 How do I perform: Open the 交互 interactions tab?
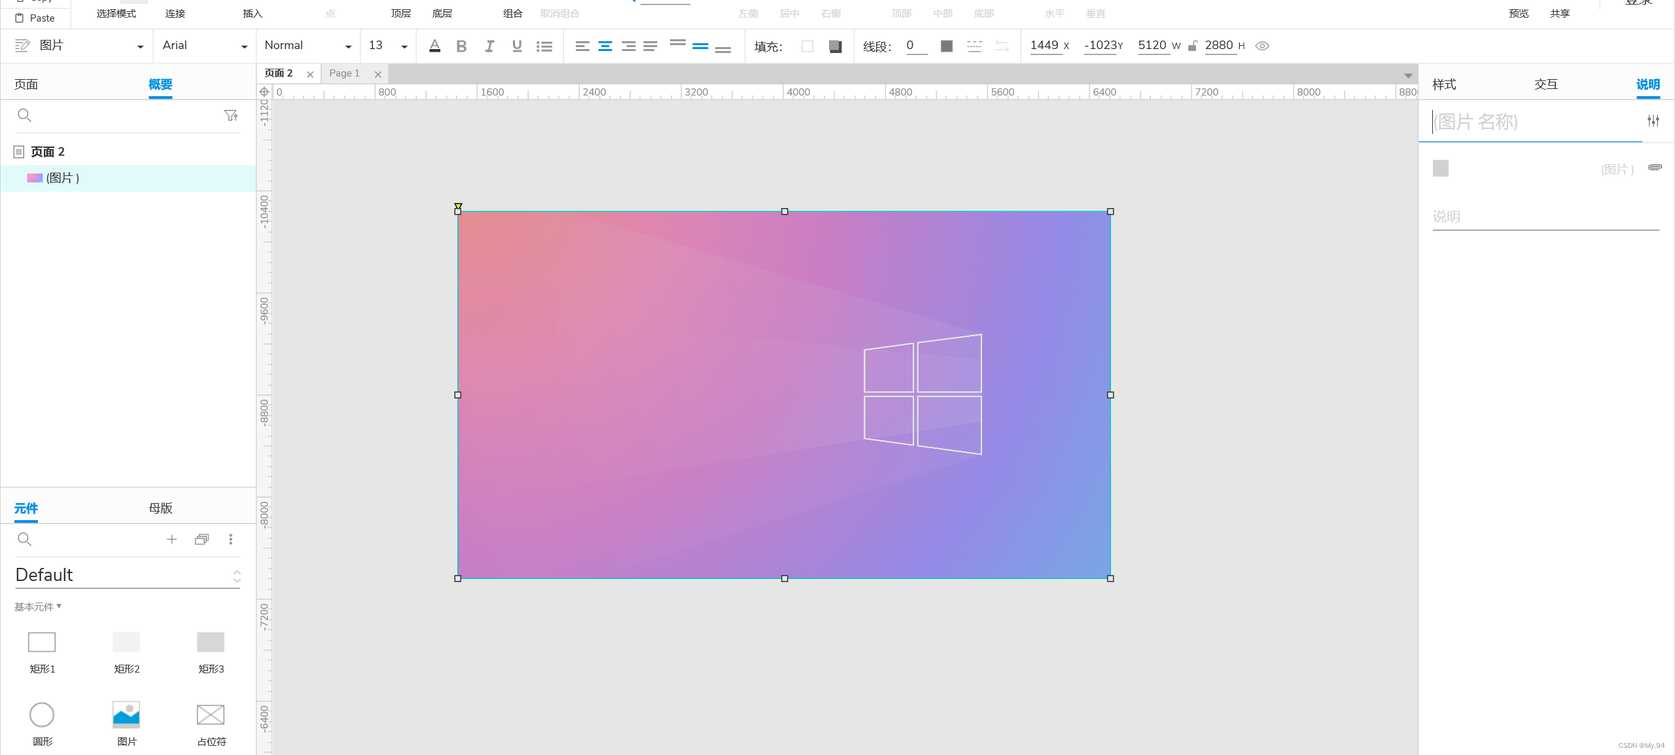(x=1545, y=84)
